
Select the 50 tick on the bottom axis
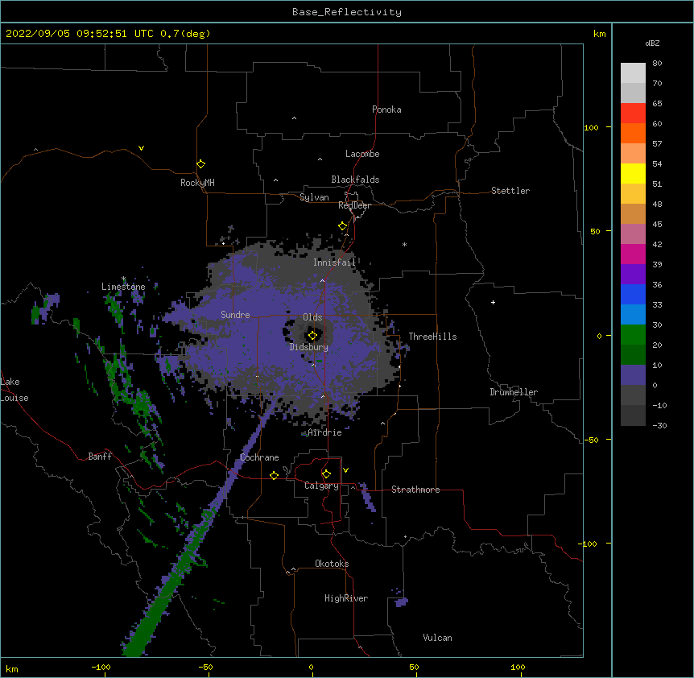[x=414, y=667]
